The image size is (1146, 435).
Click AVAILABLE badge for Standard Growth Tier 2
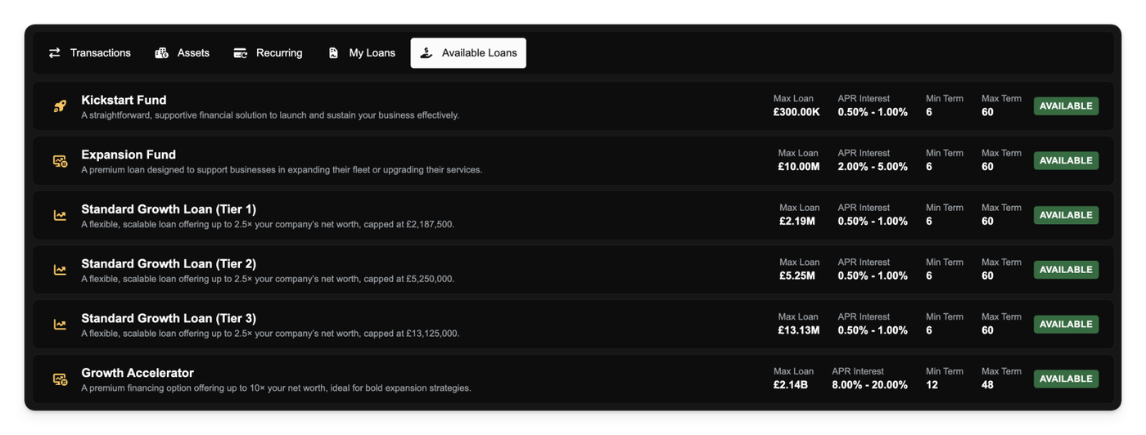coord(1066,270)
